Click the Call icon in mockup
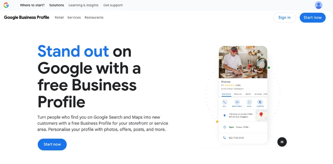This screenshot has width=333, height=164. pyautogui.click(x=224, y=102)
